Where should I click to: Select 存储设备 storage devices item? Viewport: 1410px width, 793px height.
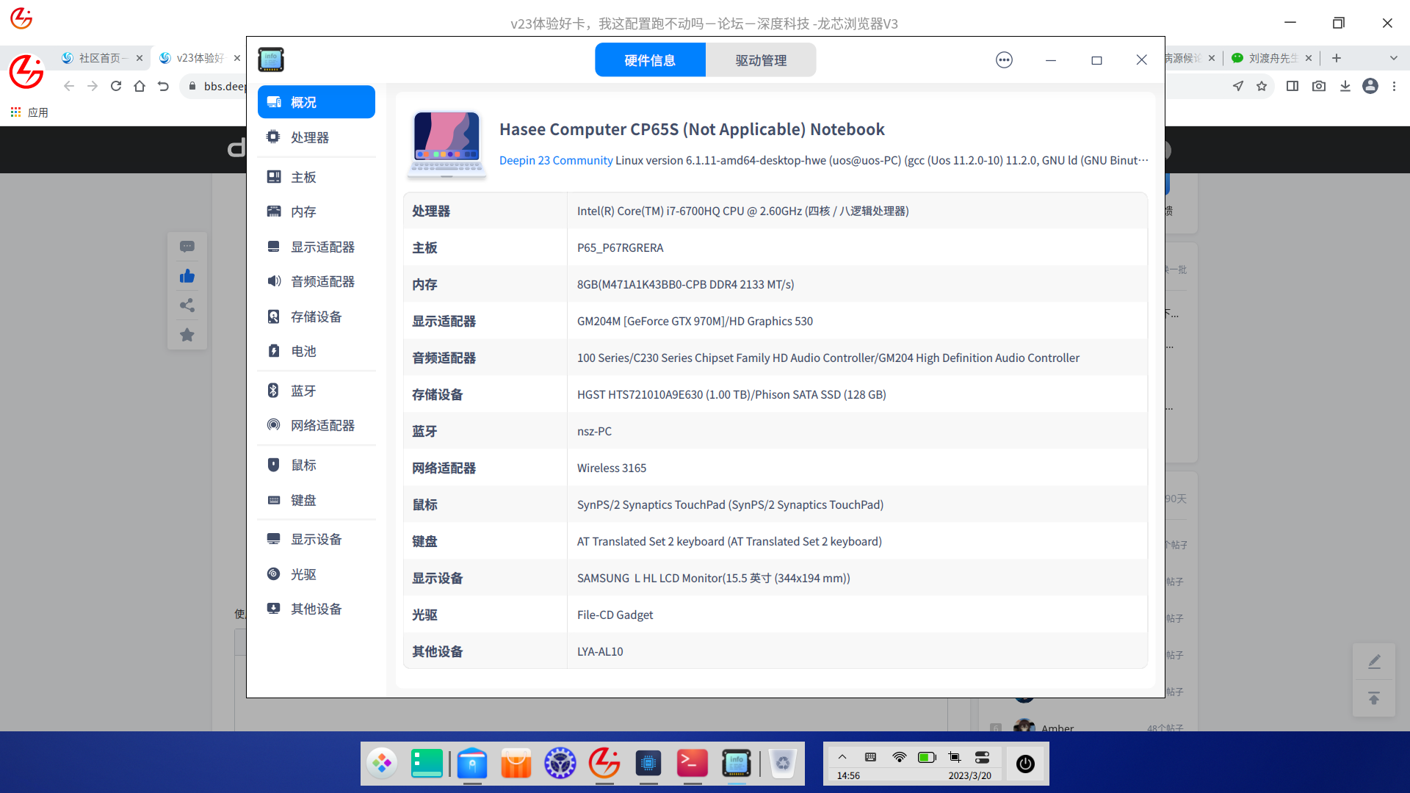[316, 316]
